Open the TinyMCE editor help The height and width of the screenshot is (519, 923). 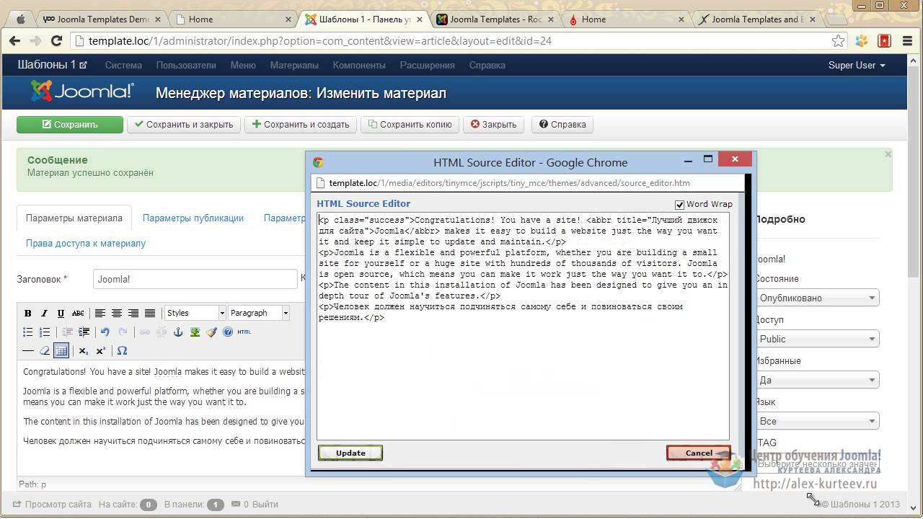pyautogui.click(x=228, y=332)
